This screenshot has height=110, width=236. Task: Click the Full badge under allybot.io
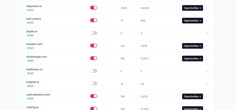[x=30, y=35]
